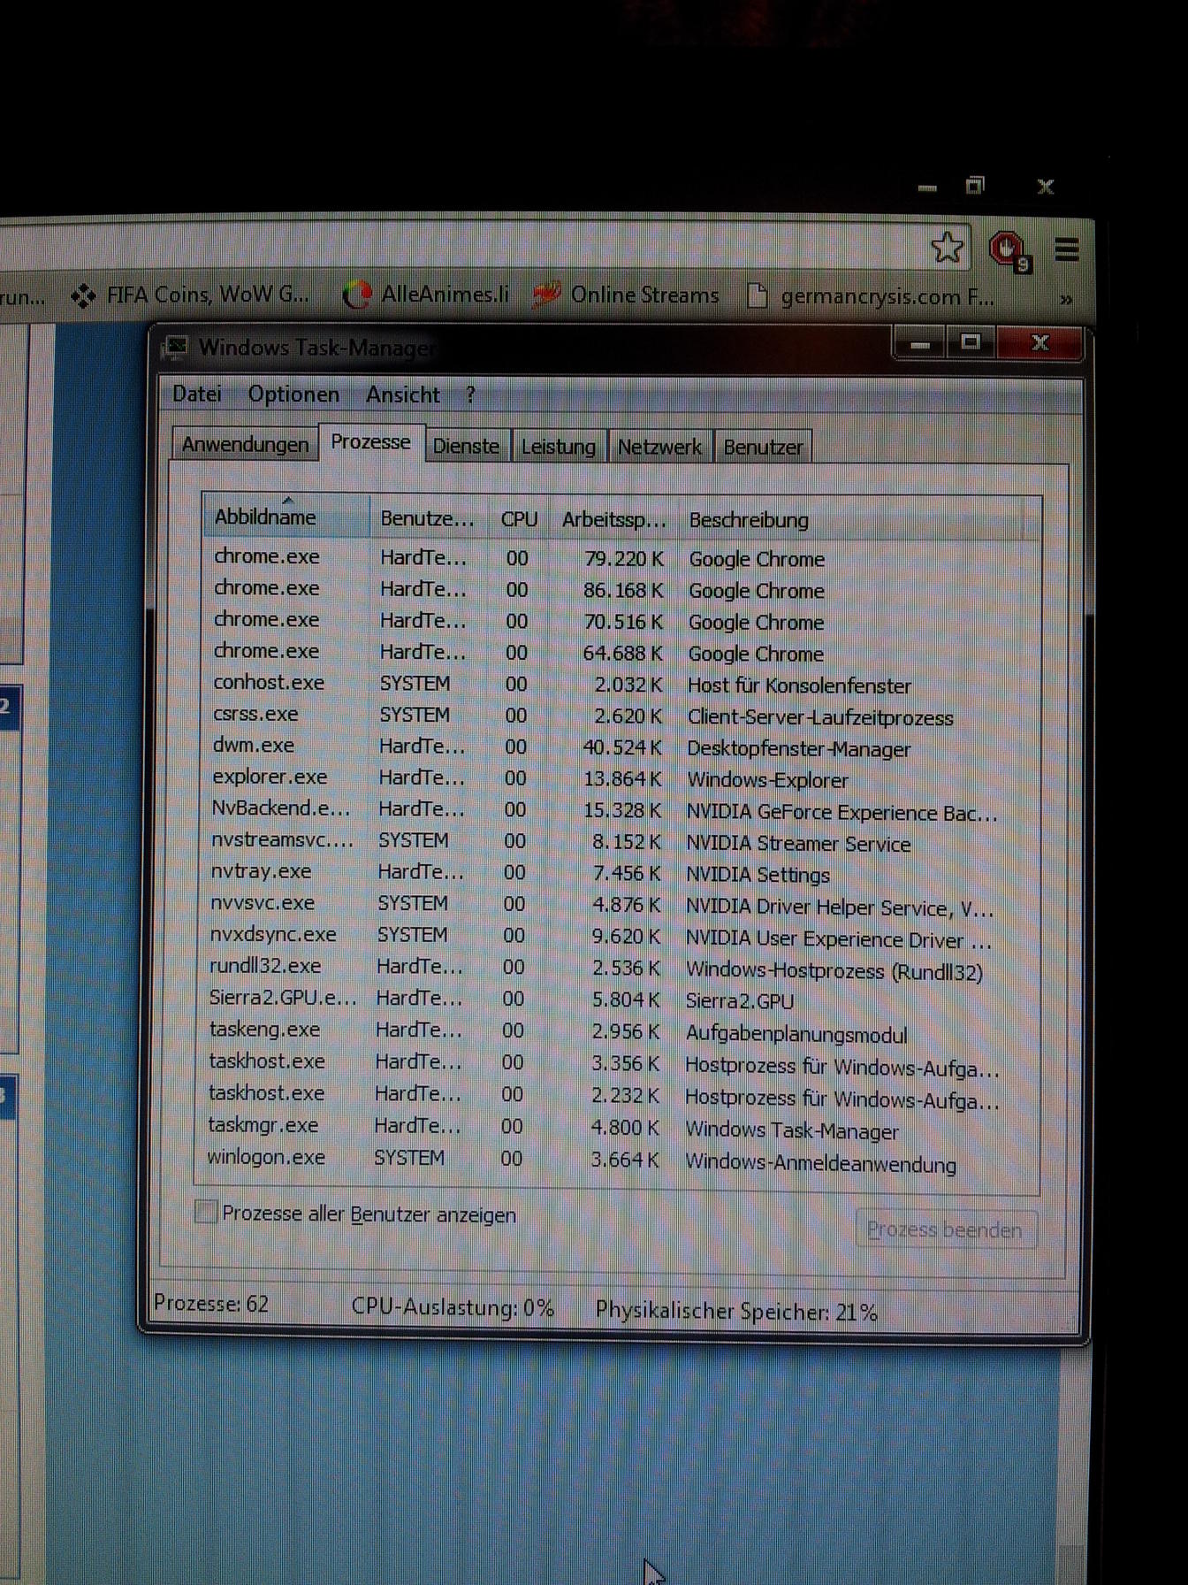The image size is (1188, 1585).
Task: Click the Prozesse: 62 status entry
Action: (x=211, y=1304)
